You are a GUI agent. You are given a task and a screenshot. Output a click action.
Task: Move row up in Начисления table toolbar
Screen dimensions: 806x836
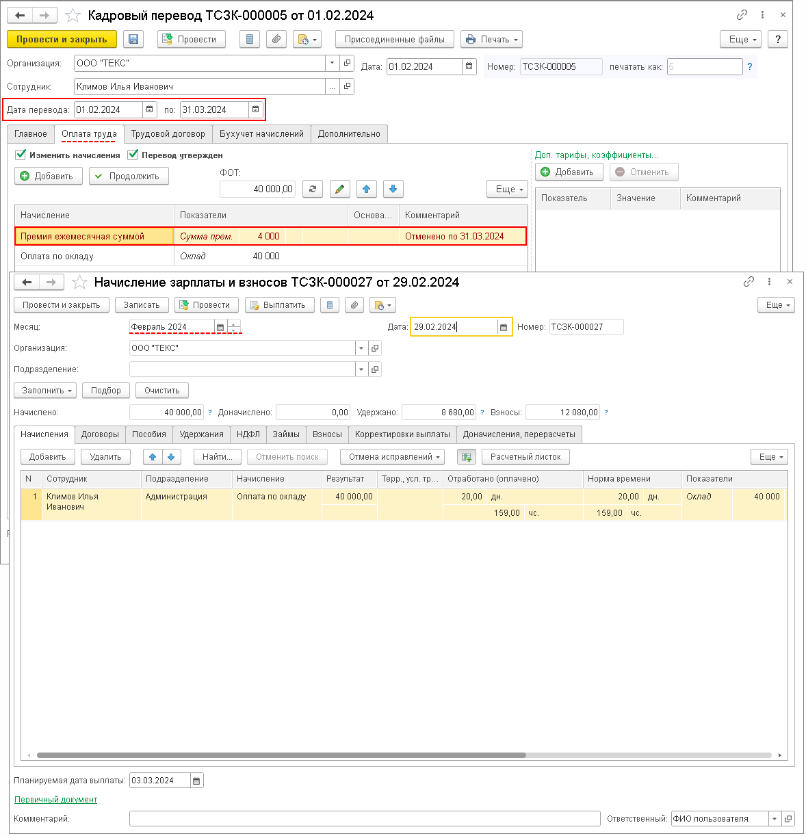coord(153,457)
